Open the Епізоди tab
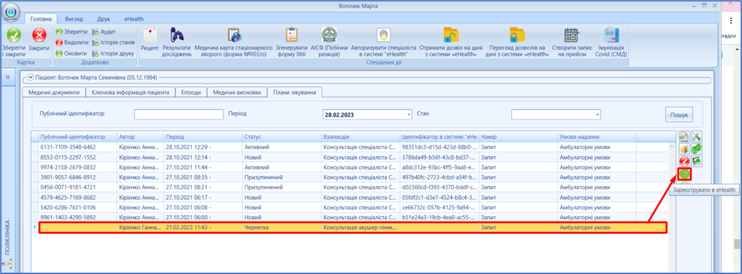 (x=191, y=92)
